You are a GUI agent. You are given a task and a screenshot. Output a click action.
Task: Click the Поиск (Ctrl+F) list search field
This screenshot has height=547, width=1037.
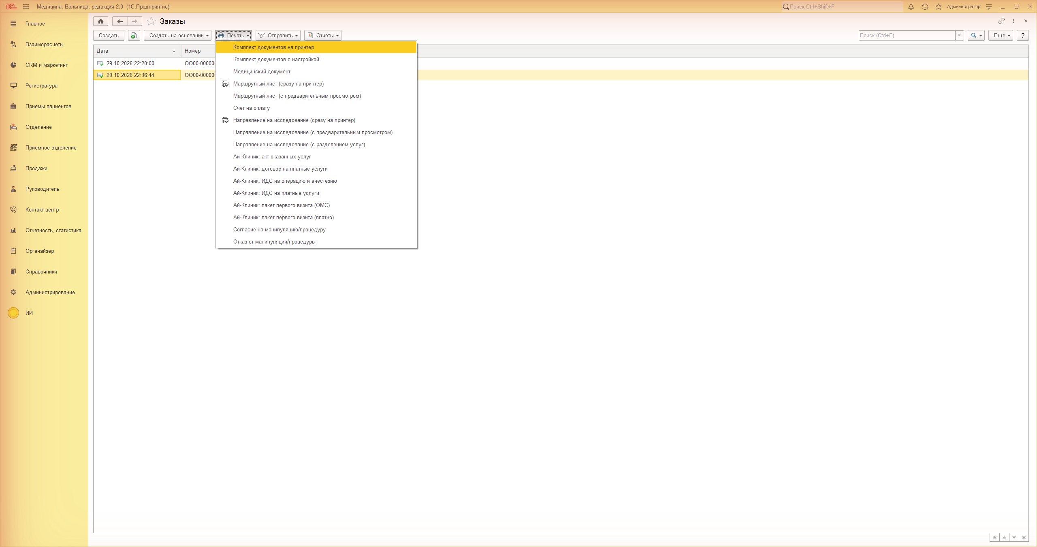point(907,36)
